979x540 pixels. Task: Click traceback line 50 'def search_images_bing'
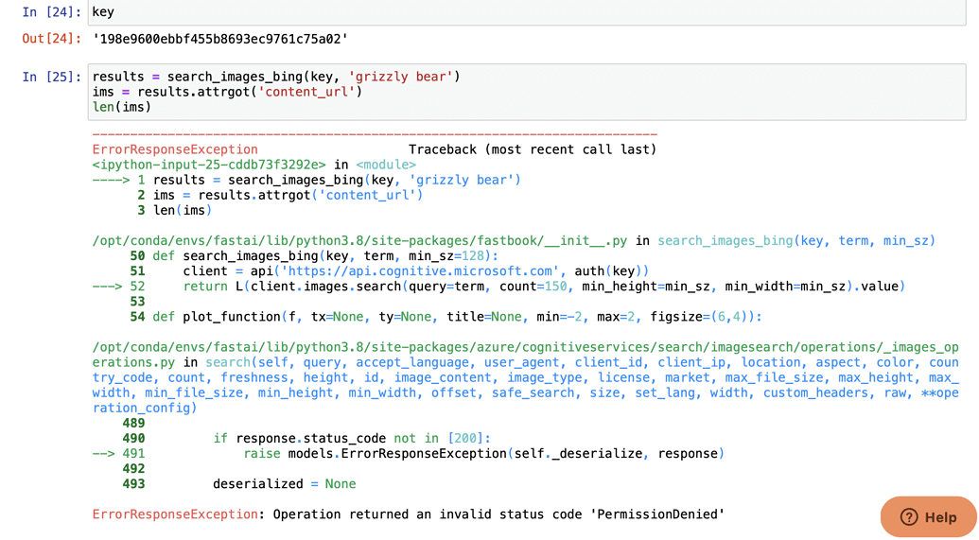tap(315, 256)
